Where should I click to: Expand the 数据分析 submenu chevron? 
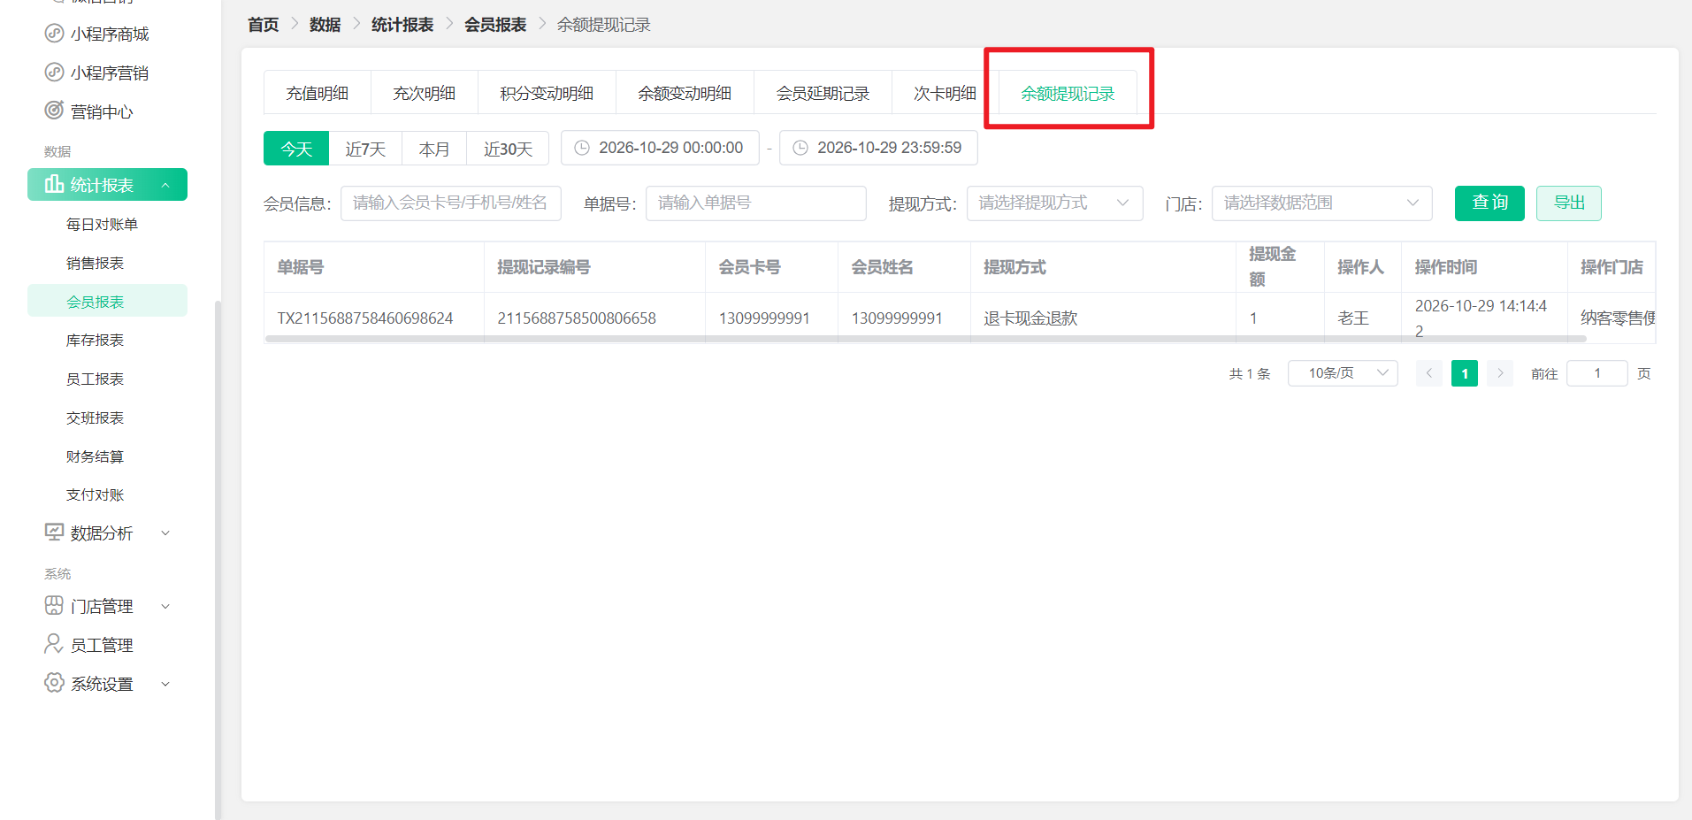click(165, 533)
